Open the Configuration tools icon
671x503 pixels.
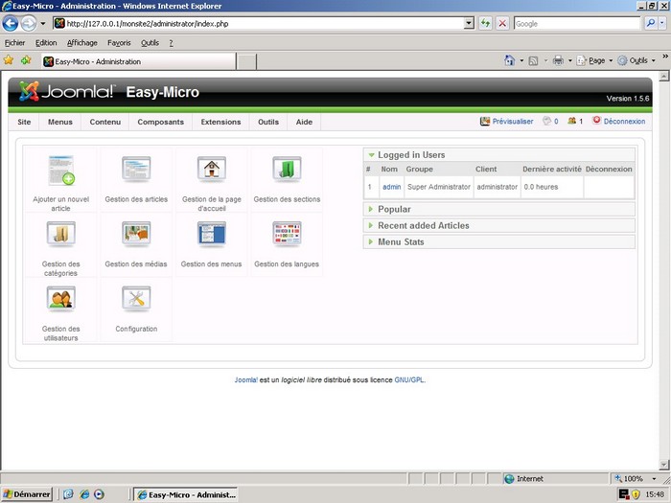tap(136, 299)
